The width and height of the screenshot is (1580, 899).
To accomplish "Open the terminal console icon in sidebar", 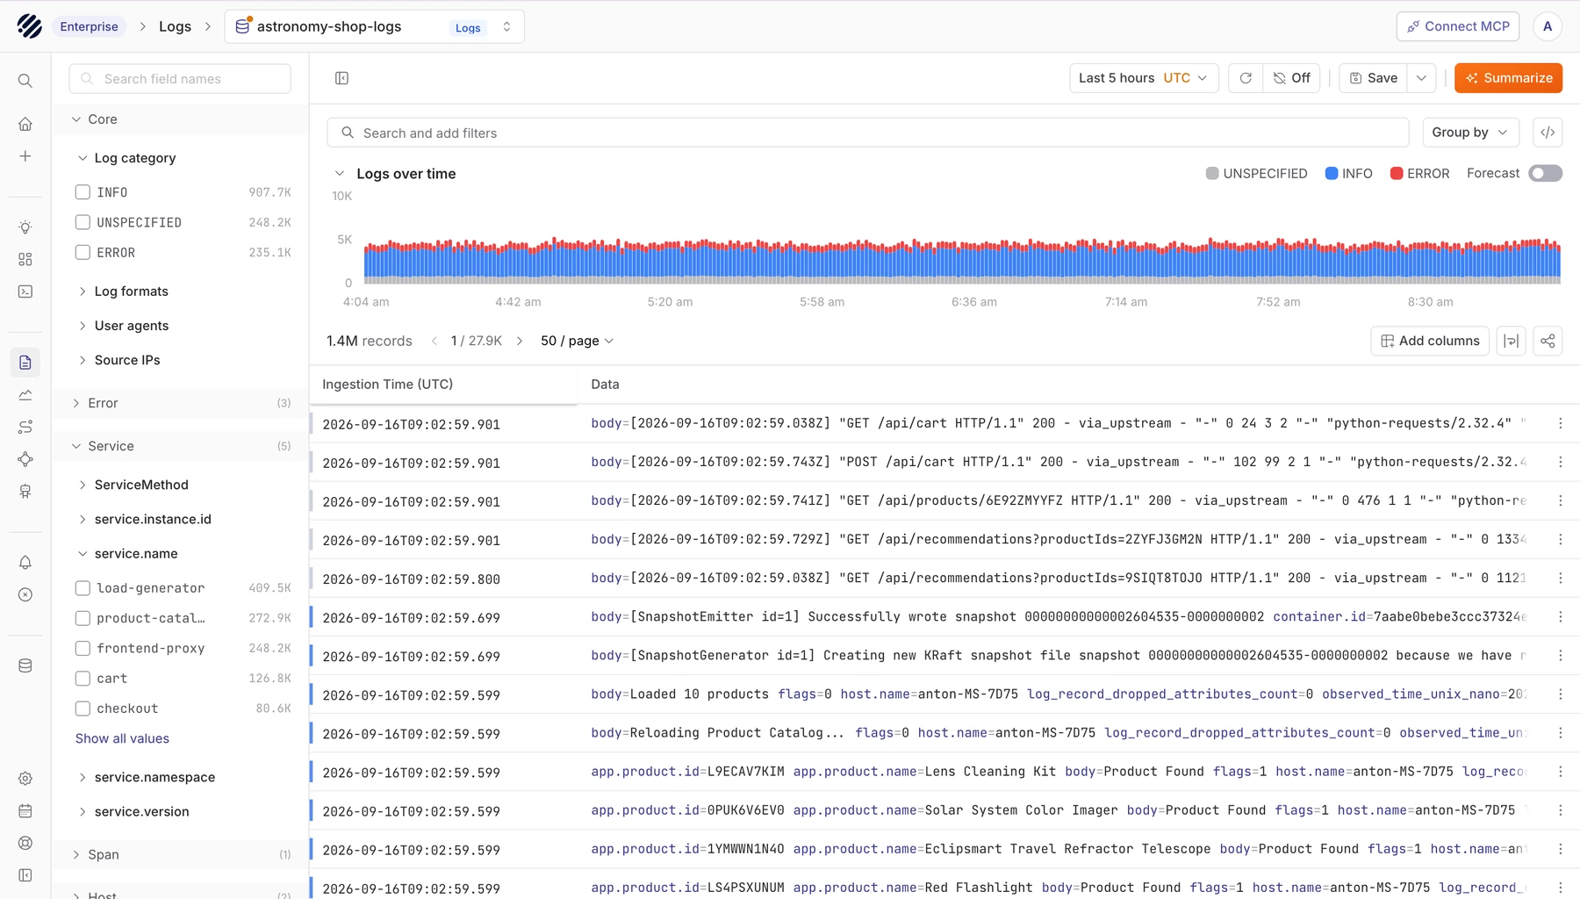I will pyautogui.click(x=25, y=291).
